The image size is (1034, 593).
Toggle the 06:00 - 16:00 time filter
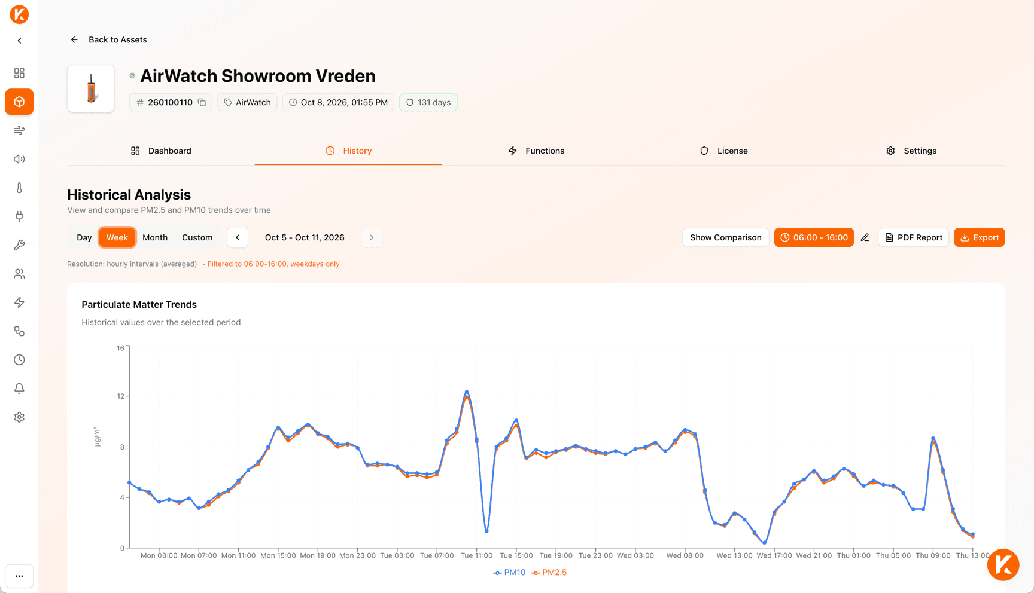tap(814, 237)
